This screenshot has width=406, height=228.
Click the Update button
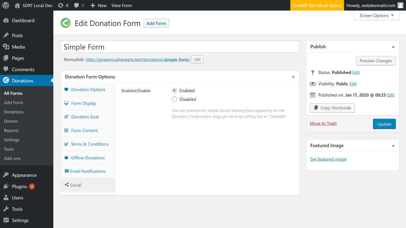point(384,124)
